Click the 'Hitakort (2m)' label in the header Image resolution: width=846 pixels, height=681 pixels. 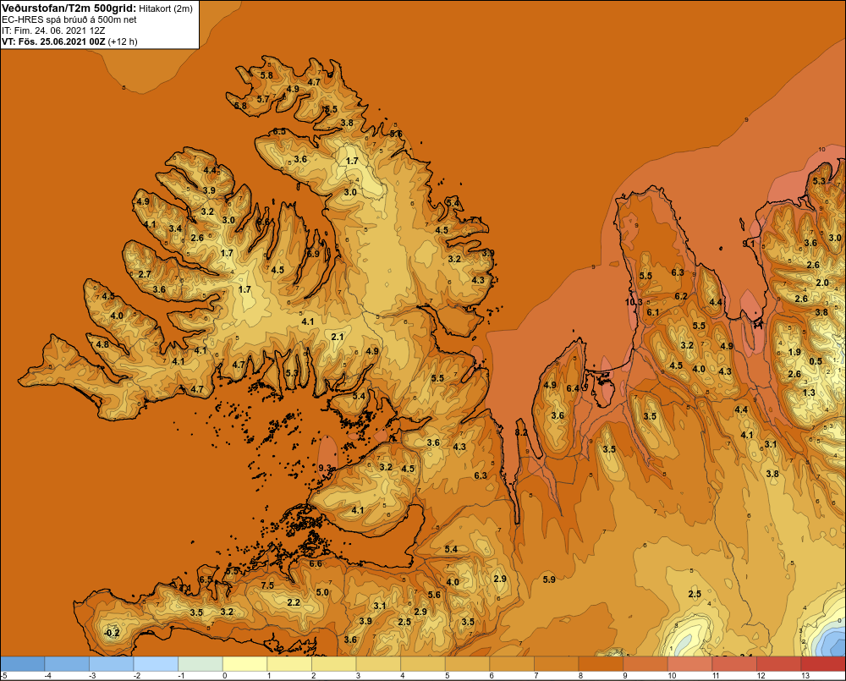166,8
